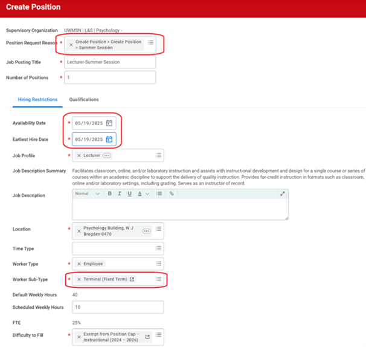Expand Job Description editor to full size

(x=283, y=193)
